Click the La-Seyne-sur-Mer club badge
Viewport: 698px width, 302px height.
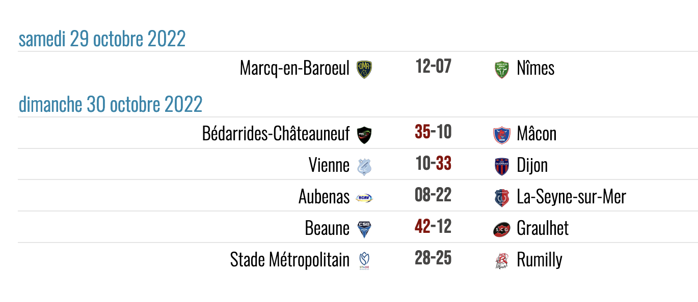[x=502, y=198]
